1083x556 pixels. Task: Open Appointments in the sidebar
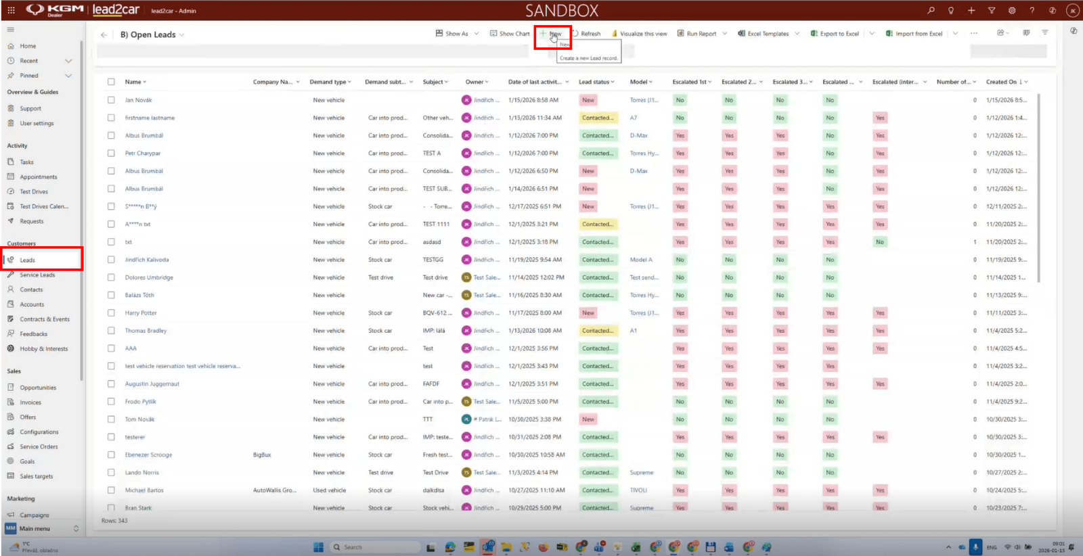tap(39, 177)
